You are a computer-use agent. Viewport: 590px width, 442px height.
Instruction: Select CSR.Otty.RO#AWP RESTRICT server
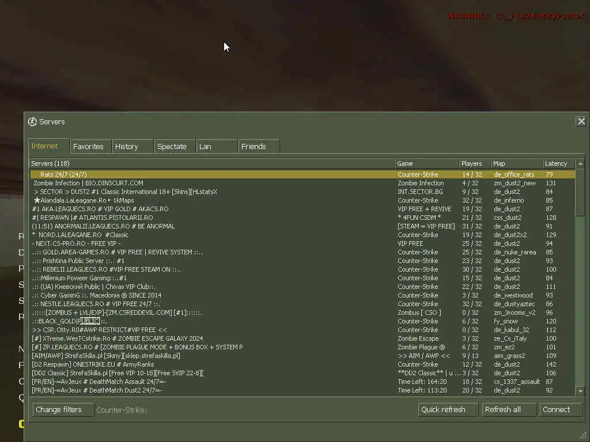[x=302, y=330]
